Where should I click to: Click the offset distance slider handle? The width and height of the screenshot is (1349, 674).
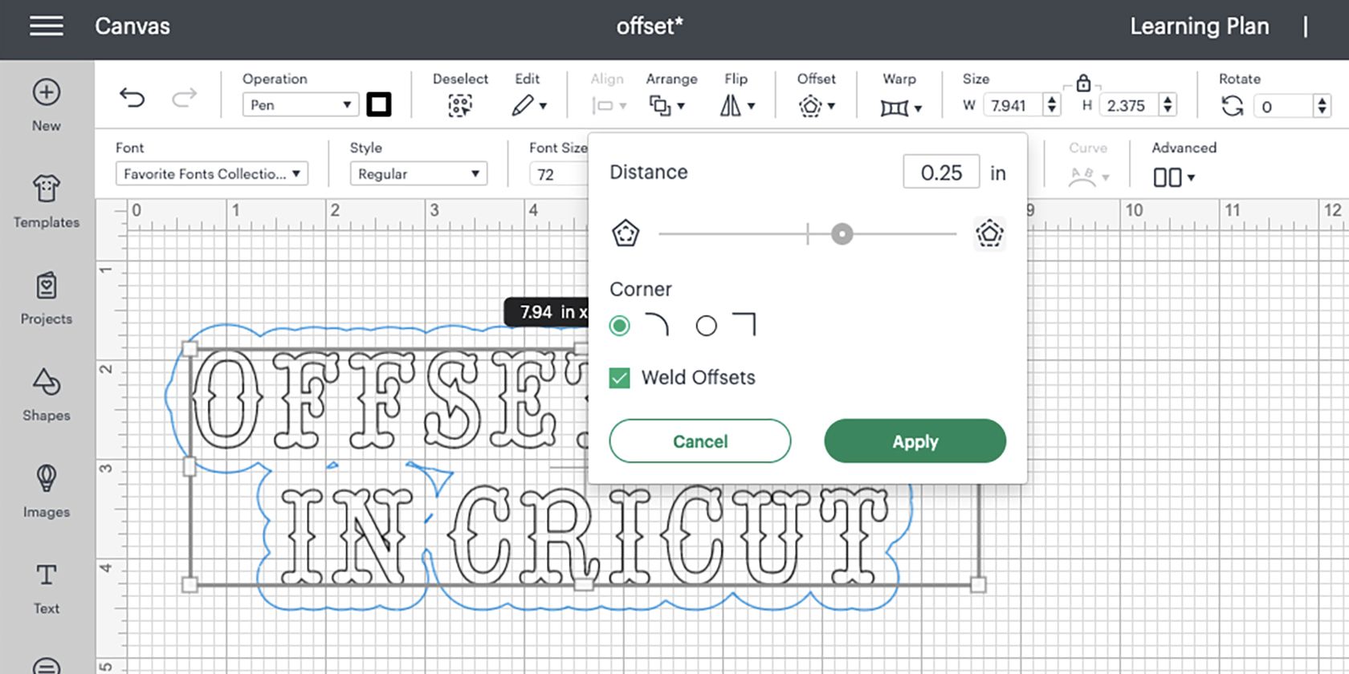tap(842, 234)
